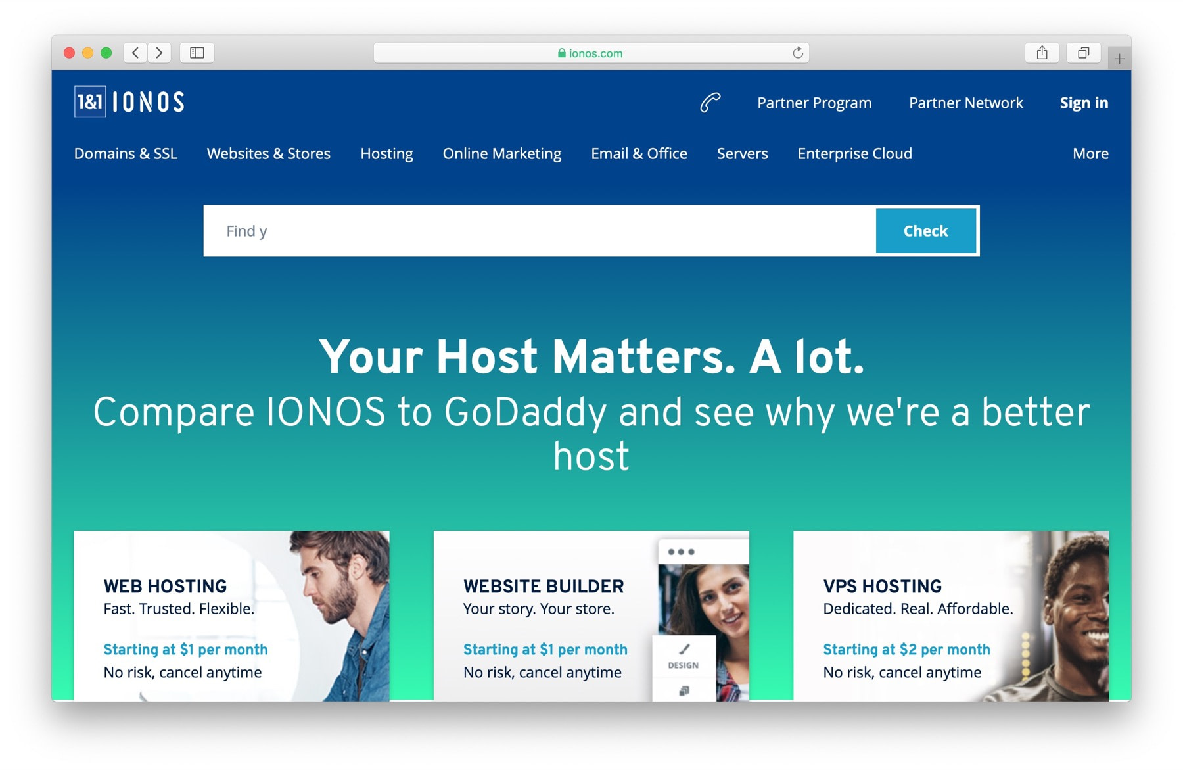Minimize window with yellow button
This screenshot has width=1183, height=770.
coord(87,53)
